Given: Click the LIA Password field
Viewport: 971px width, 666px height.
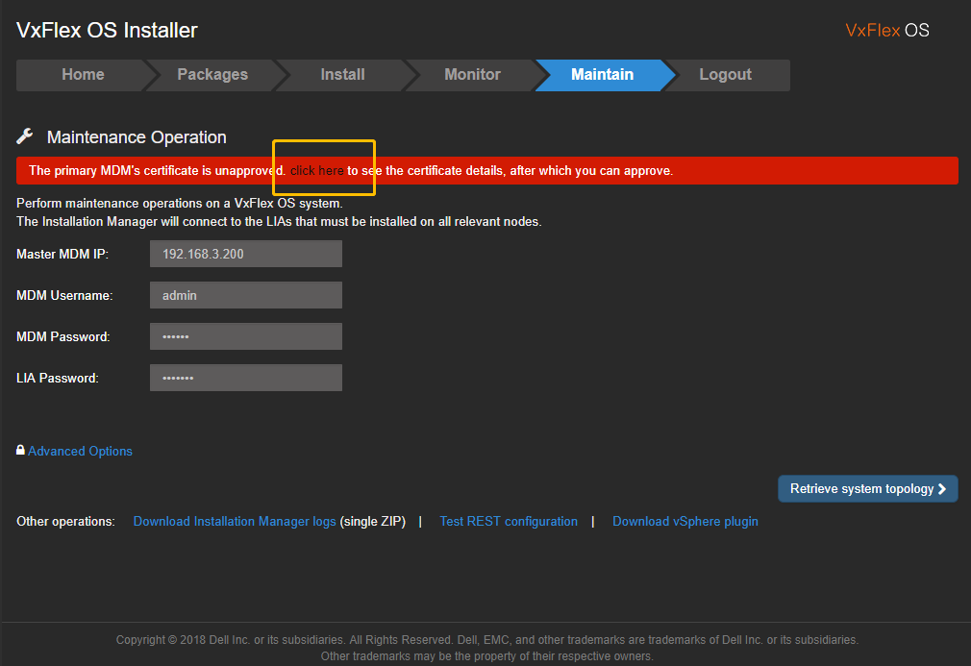Looking at the screenshot, I should (x=246, y=378).
